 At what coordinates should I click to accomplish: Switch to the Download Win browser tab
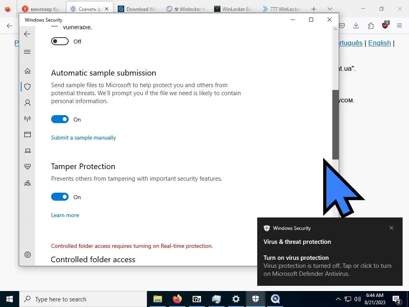pyautogui.click(x=137, y=9)
